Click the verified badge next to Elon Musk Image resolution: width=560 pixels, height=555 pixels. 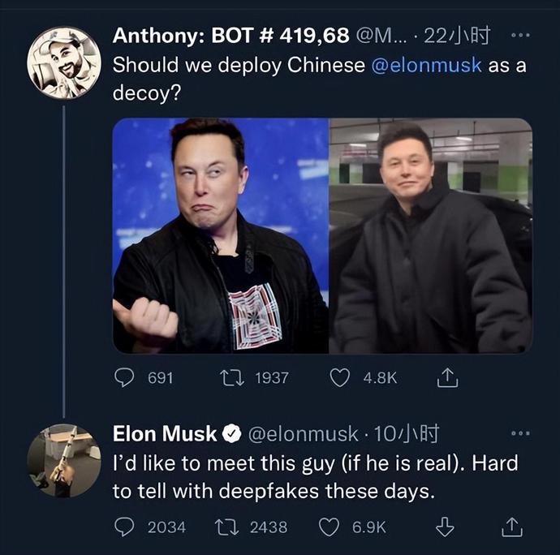231,435
